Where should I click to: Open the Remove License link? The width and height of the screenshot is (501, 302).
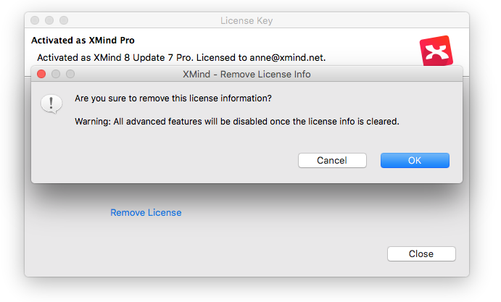click(146, 213)
